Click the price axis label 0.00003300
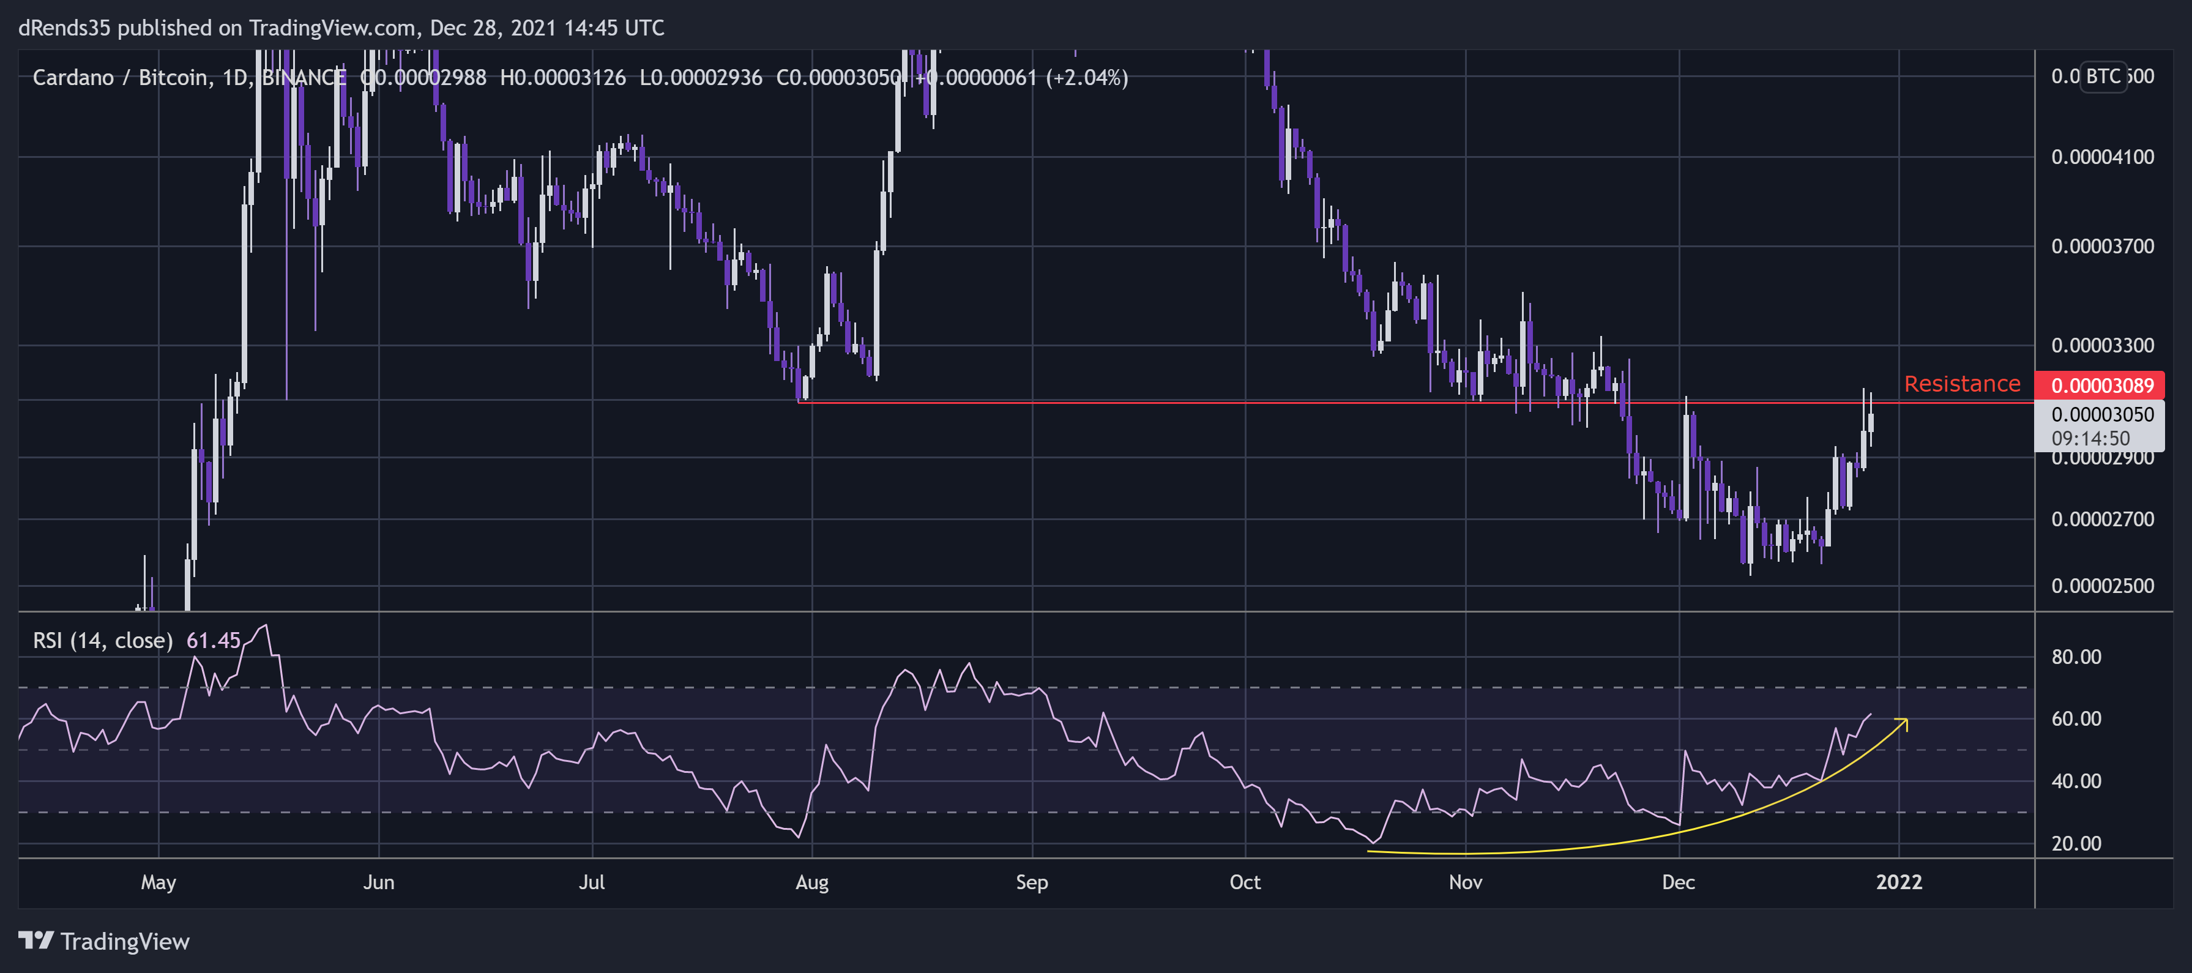The width and height of the screenshot is (2192, 973). pos(2102,345)
